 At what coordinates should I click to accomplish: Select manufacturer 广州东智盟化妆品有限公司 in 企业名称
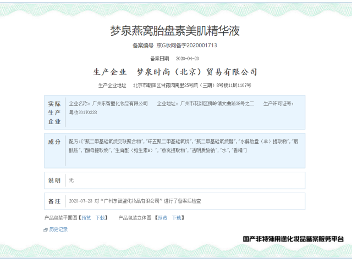coord(120,104)
